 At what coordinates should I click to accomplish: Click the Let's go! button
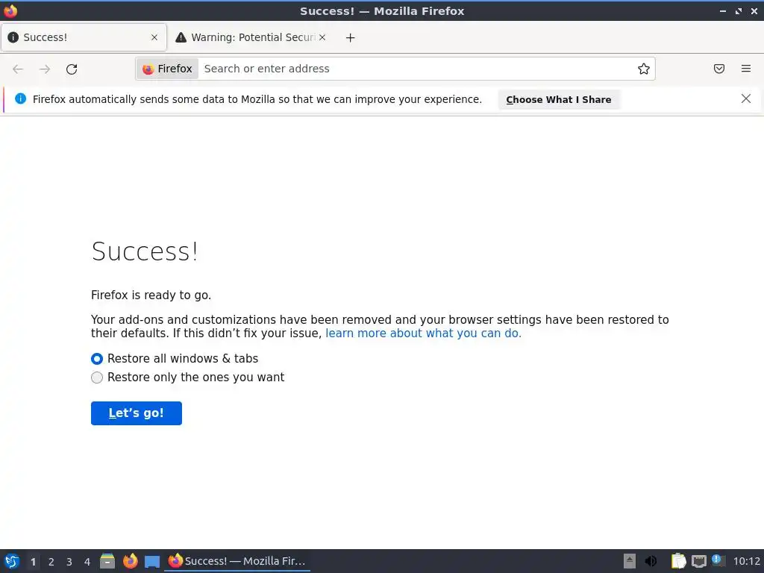(137, 413)
